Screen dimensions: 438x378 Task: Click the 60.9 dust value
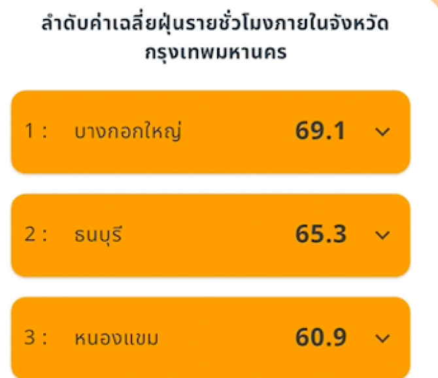320,338
